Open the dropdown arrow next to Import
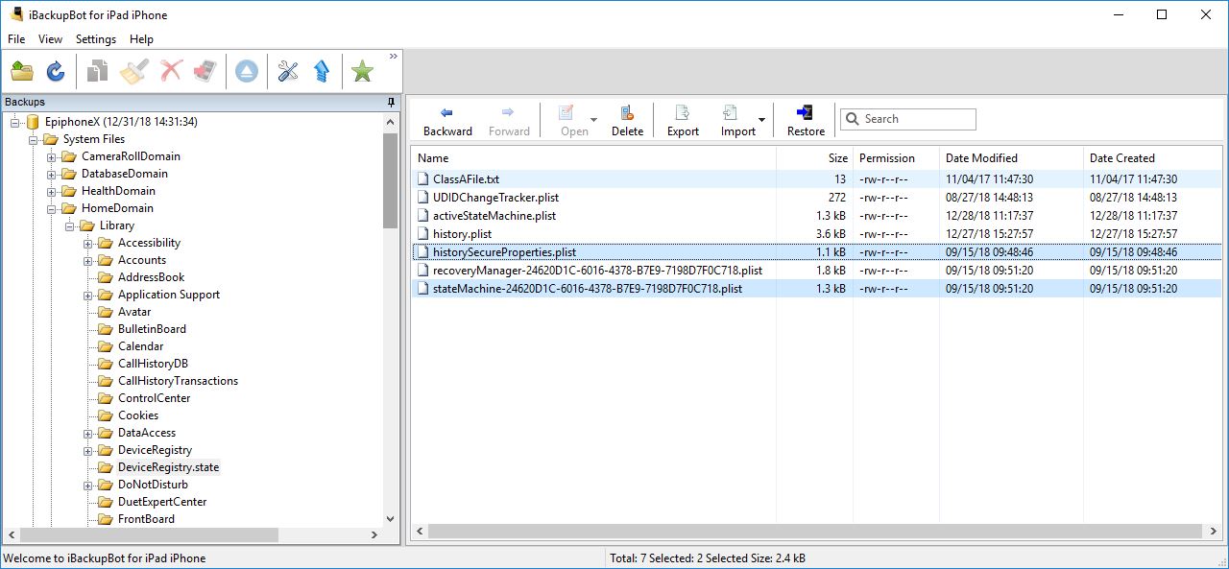 click(759, 119)
